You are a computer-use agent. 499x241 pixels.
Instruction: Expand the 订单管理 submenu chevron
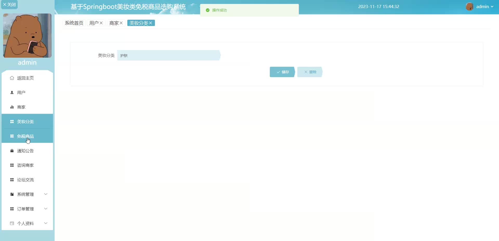(46, 209)
